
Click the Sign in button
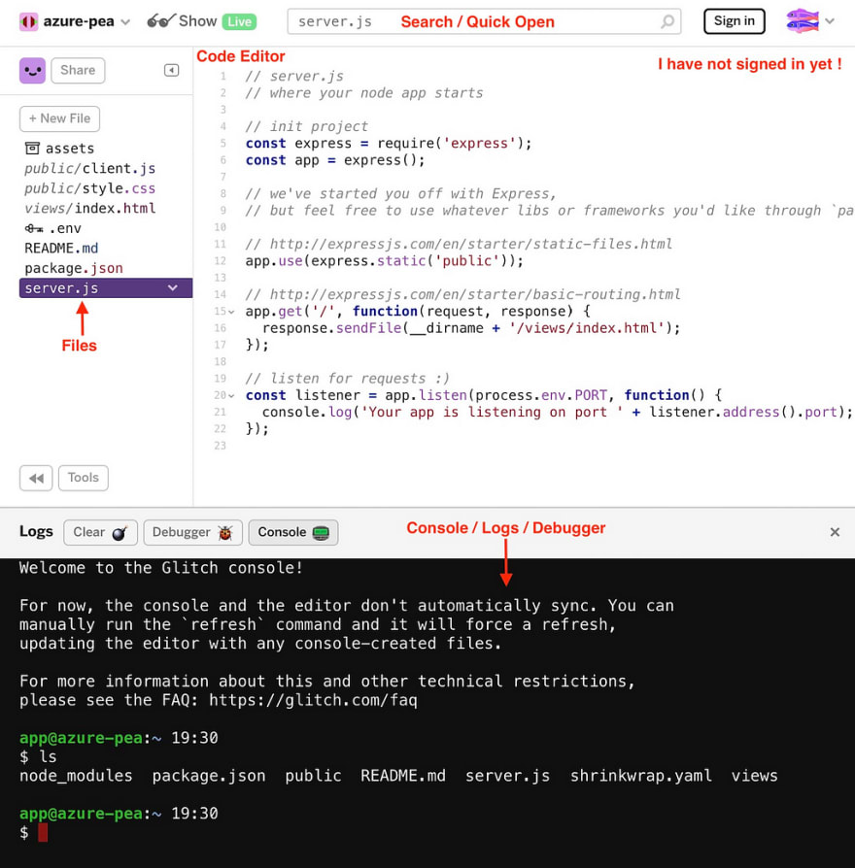[735, 21]
